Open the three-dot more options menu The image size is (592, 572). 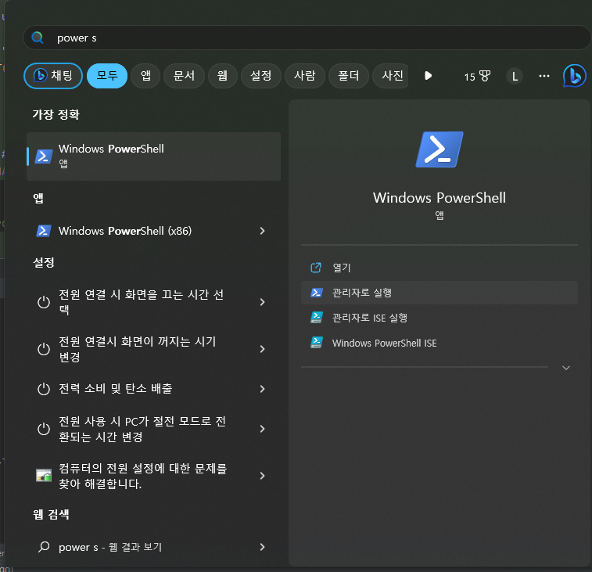544,77
